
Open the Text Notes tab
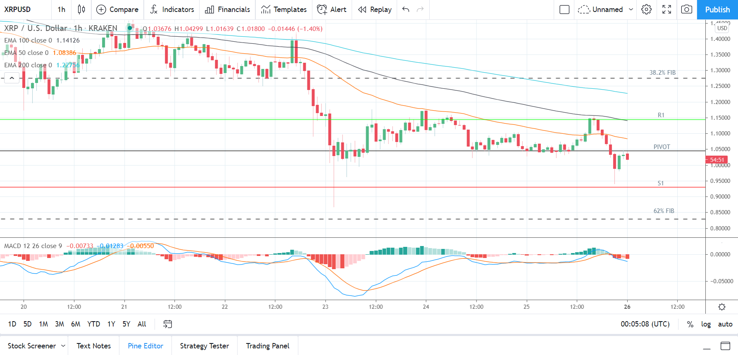point(94,346)
